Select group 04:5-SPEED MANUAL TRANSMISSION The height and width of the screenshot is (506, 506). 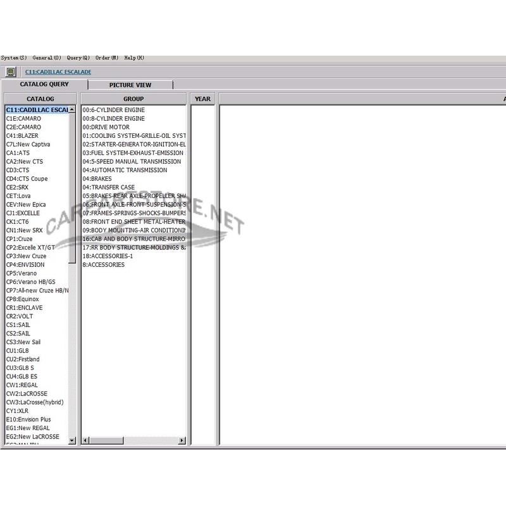point(132,161)
